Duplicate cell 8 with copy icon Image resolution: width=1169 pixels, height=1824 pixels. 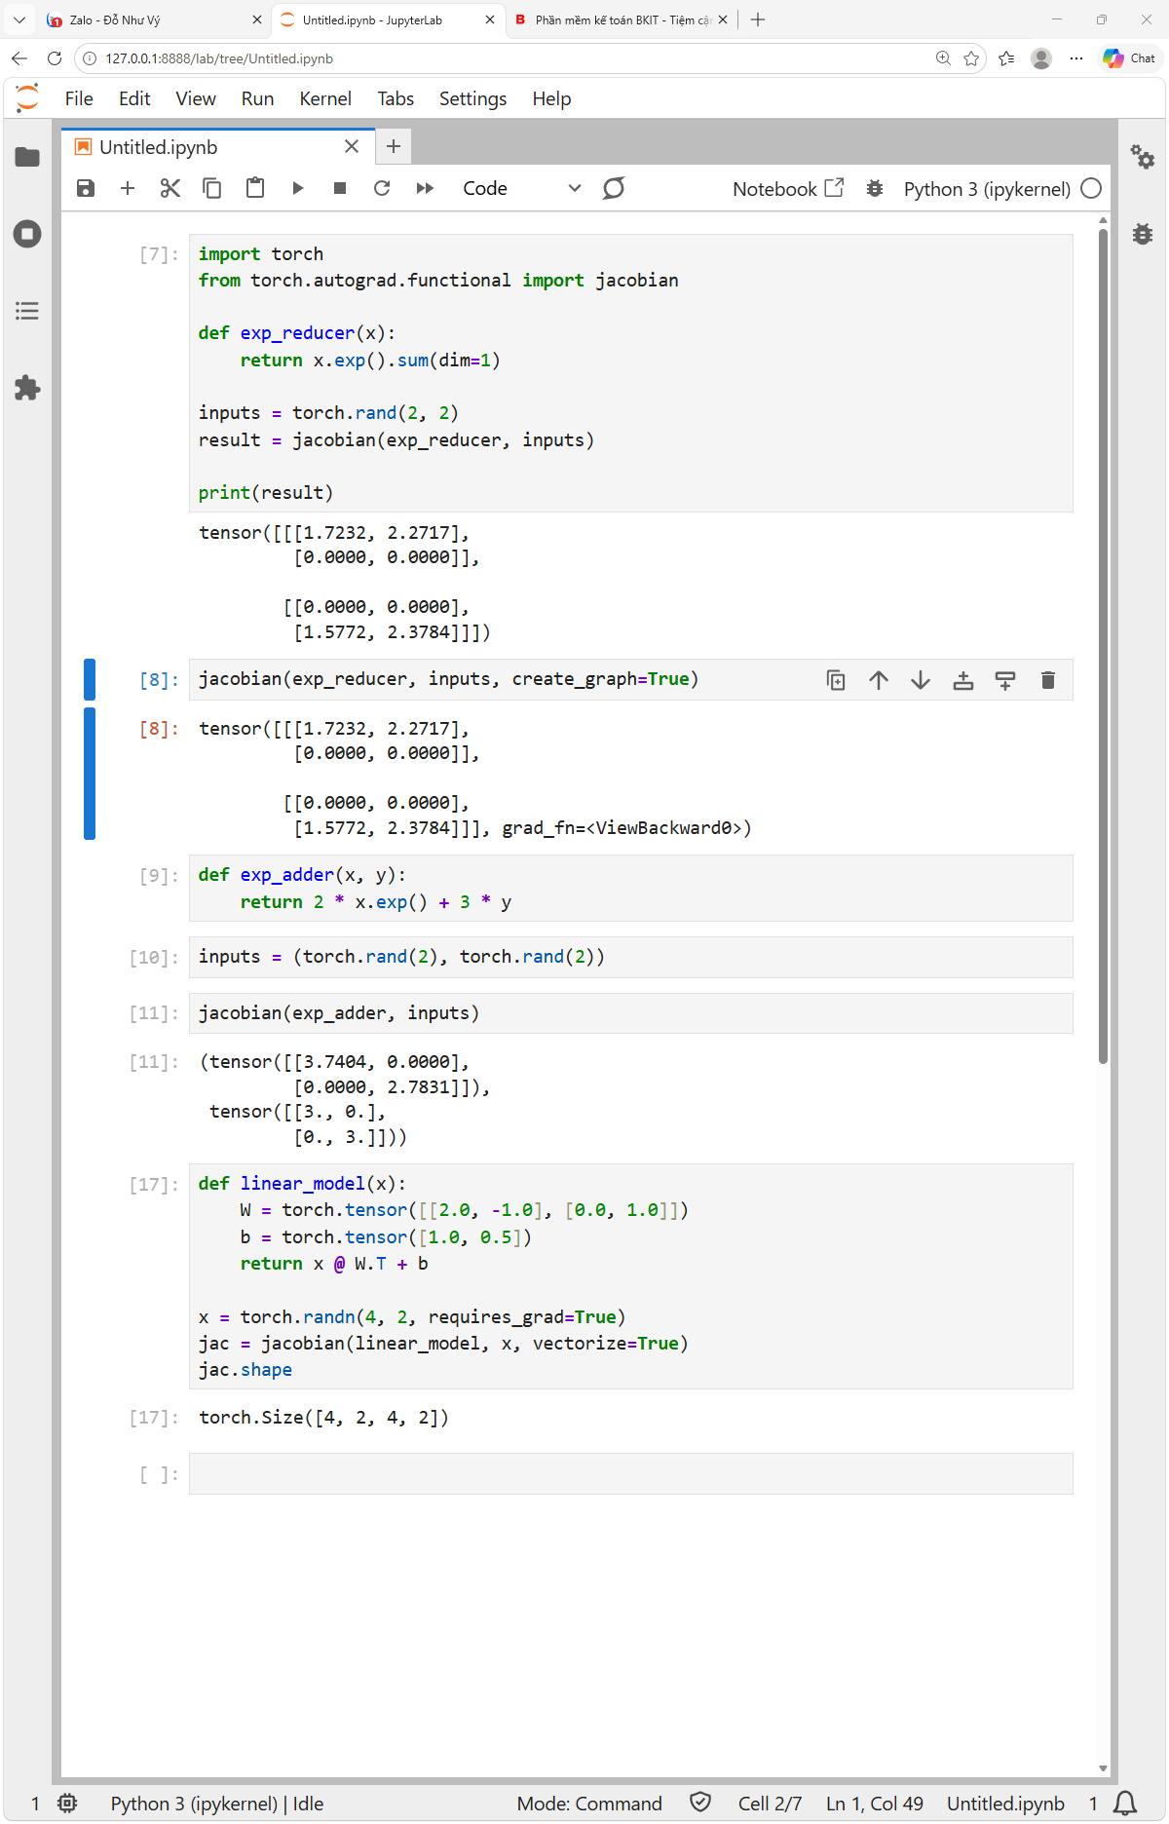click(x=836, y=680)
